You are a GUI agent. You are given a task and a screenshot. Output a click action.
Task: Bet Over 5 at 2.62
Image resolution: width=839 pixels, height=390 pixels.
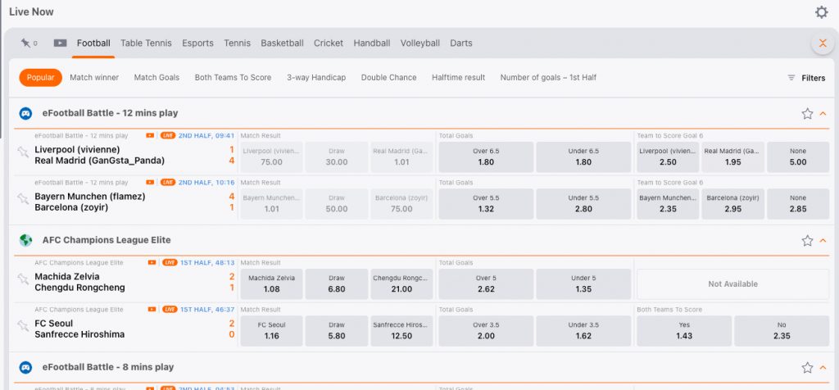486,284
